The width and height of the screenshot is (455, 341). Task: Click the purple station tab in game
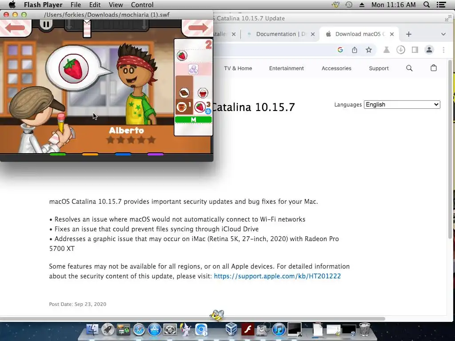[156, 154]
